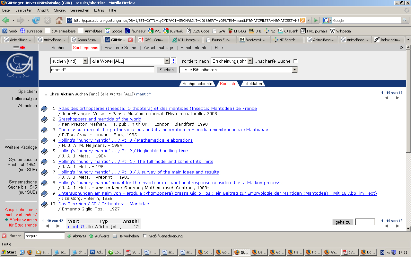Open the Lesezeichen menu
The image size is (411, 257).
click(80, 10)
